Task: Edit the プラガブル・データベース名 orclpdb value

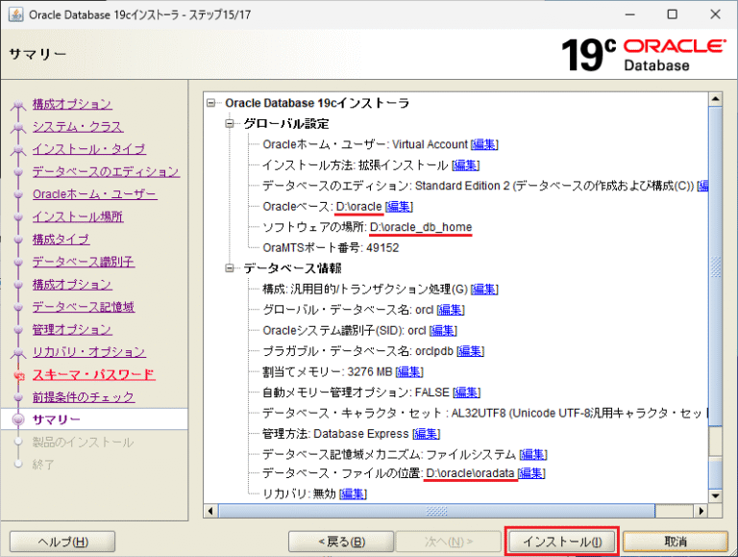Action: coord(470,351)
